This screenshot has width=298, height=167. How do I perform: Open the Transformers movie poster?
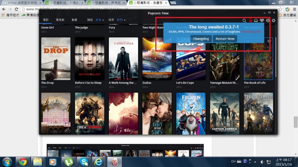coord(258,114)
